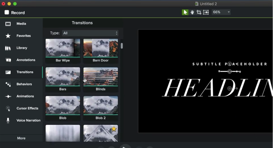Click the canvas fit-to-frame icon
The width and height of the screenshot is (273, 148).
coord(206,12)
